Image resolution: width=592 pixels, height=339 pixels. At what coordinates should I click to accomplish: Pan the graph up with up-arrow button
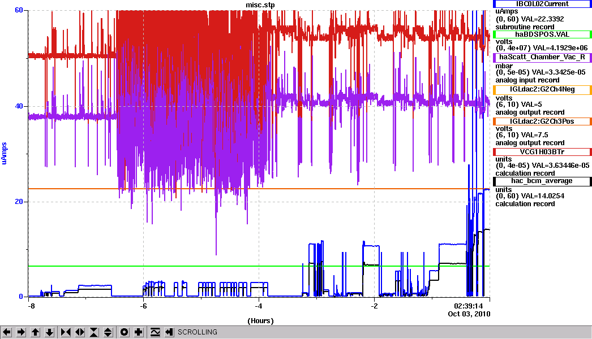pyautogui.click(x=35, y=332)
